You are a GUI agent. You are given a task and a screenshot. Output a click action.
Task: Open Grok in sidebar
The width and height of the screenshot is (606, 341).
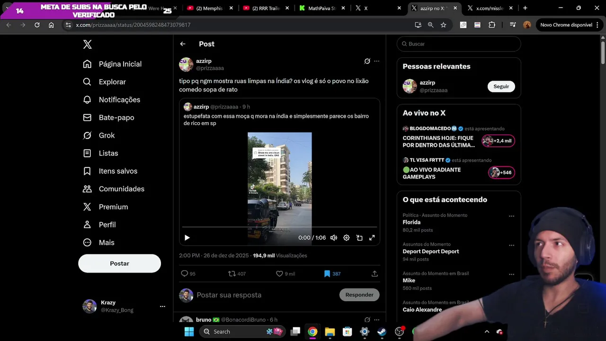click(98, 135)
